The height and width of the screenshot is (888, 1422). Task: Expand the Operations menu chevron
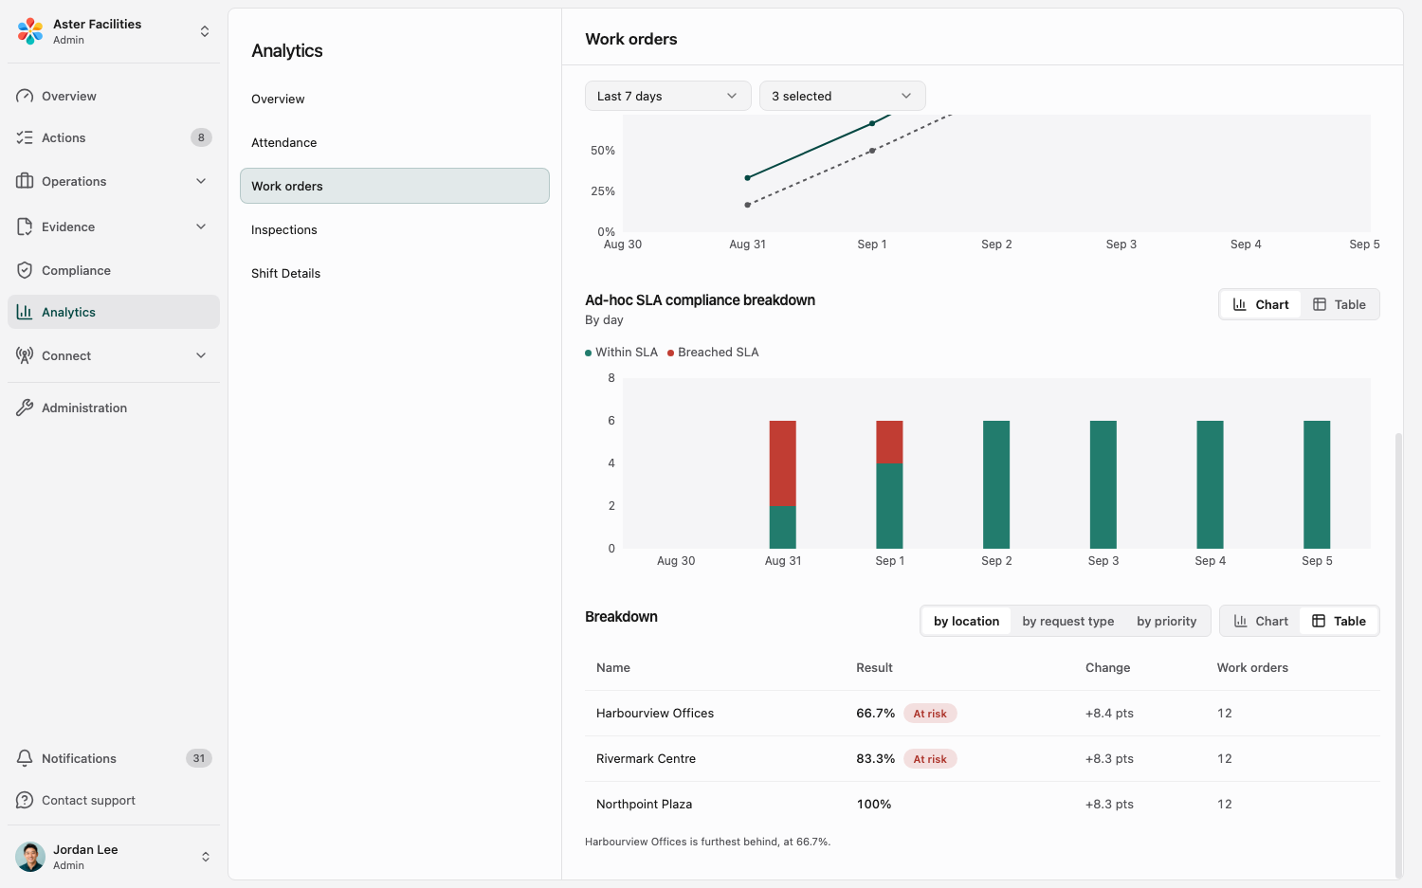click(x=201, y=181)
